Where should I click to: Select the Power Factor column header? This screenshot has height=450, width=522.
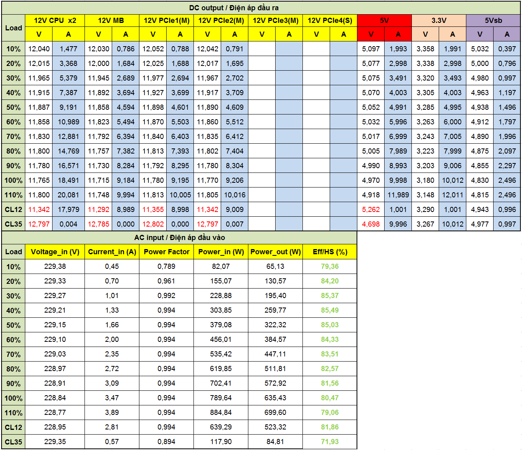click(166, 252)
